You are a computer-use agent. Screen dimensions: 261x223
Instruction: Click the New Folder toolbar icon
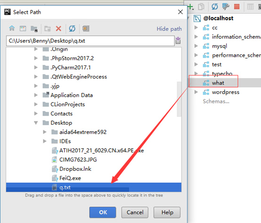click(48, 29)
